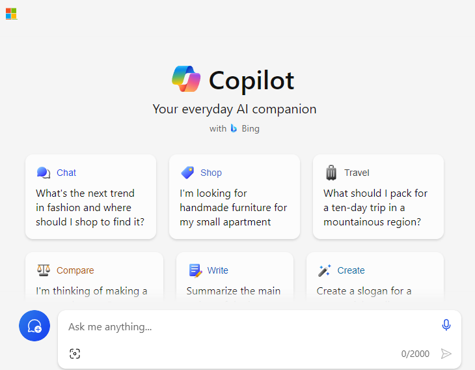Click the colorful Copilot logo
This screenshot has width=475, height=370.
186,79
